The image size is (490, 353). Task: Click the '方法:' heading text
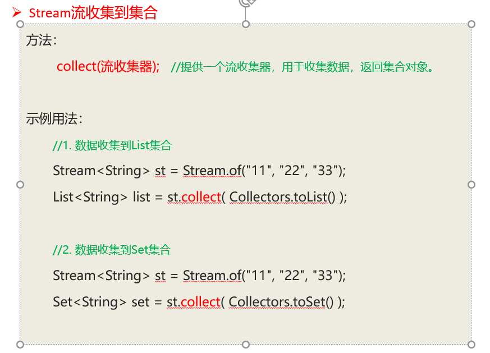41,40
